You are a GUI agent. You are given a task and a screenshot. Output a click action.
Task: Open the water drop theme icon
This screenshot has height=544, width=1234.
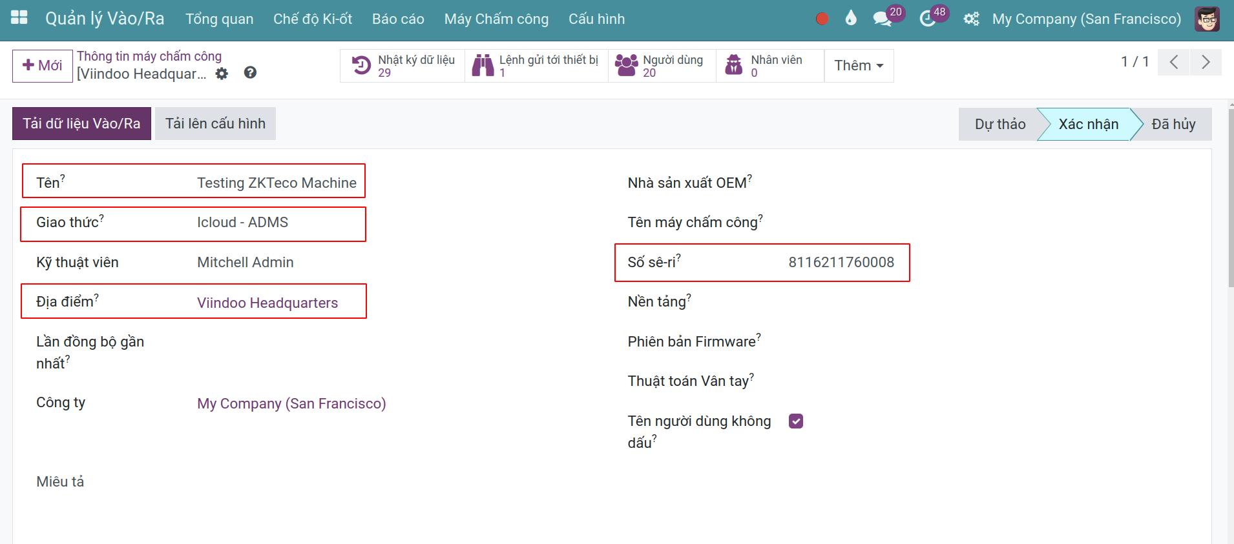pos(851,19)
